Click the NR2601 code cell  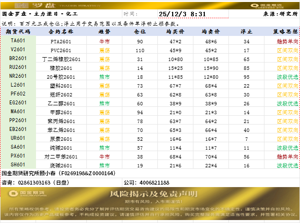(x=18, y=76)
